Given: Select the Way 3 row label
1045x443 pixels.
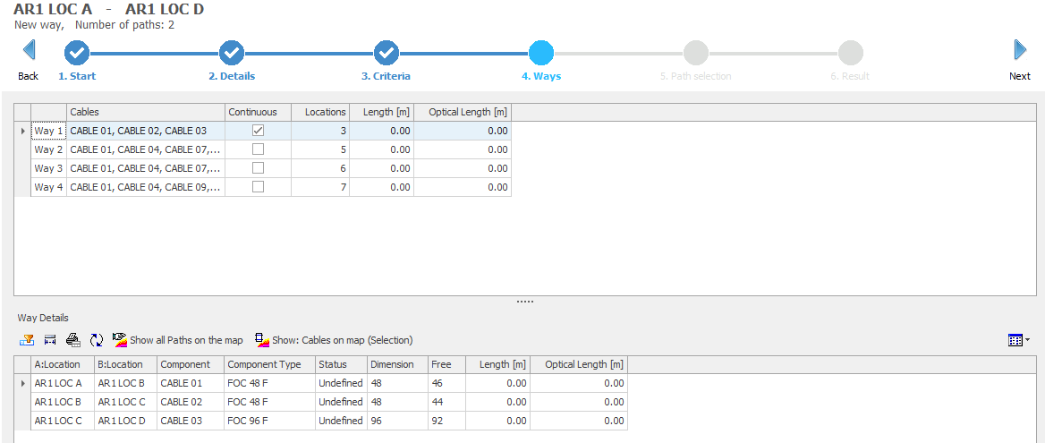Looking at the screenshot, I should (x=48, y=168).
